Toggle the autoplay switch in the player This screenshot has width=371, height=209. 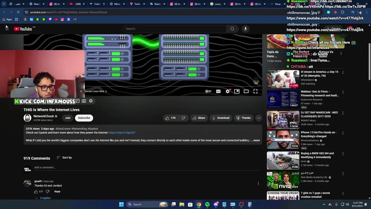(x=208, y=91)
